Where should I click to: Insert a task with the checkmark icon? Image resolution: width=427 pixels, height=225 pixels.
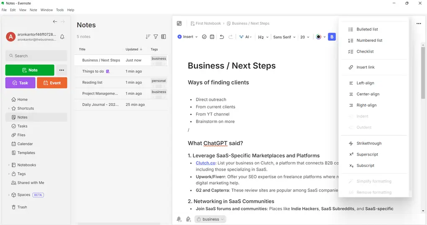pos(204,37)
